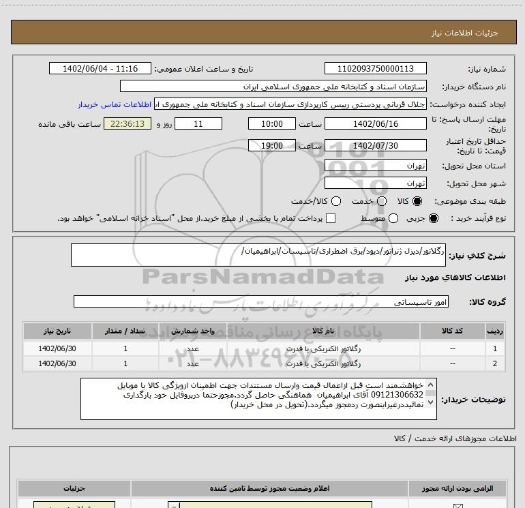Toggle the mandatory permit checkbox in permits table
525x508 pixels.
click(457, 506)
